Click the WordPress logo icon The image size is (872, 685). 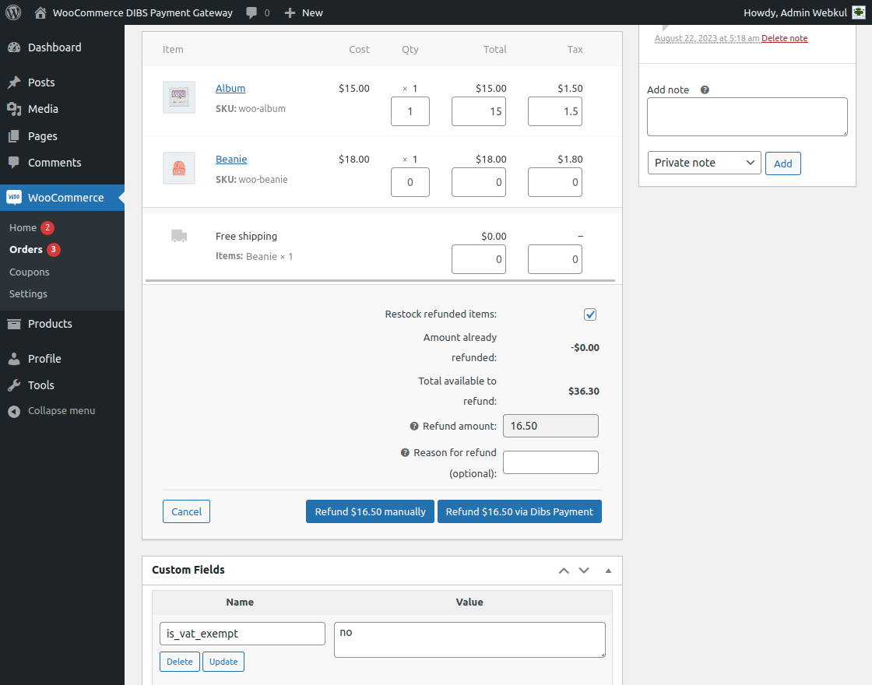(x=13, y=12)
